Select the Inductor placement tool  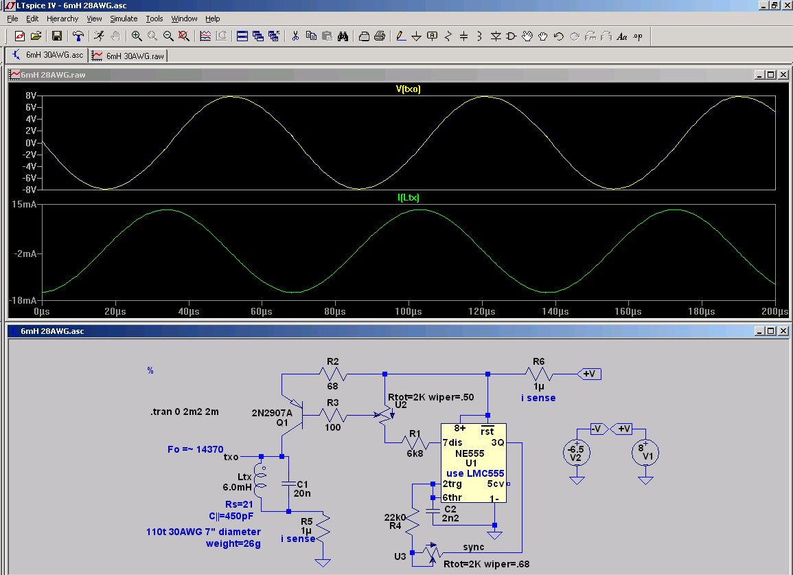point(480,36)
